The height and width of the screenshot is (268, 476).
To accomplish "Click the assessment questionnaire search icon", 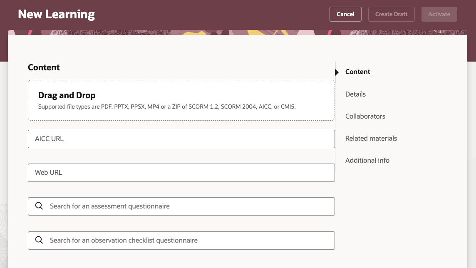I will pos(39,206).
